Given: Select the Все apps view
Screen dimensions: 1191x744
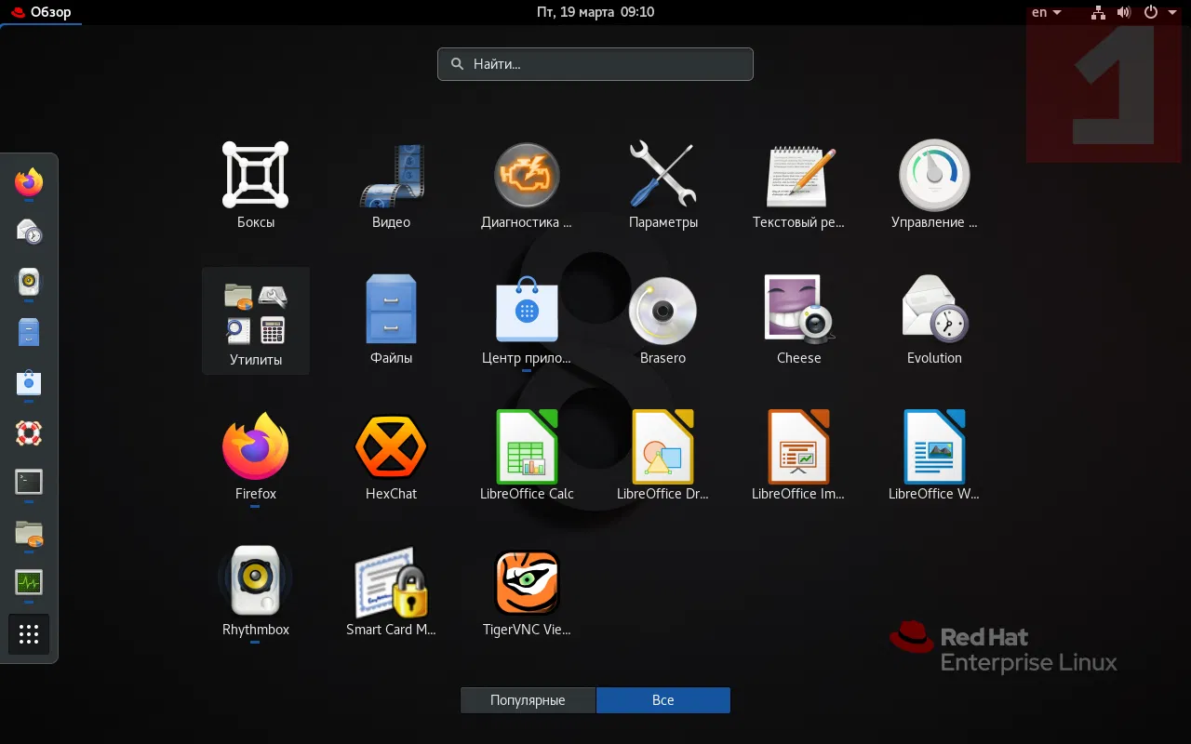Looking at the screenshot, I should (x=663, y=700).
